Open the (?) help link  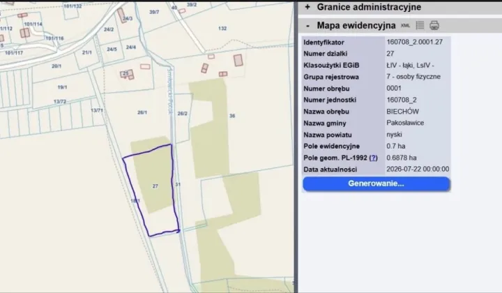click(373, 158)
